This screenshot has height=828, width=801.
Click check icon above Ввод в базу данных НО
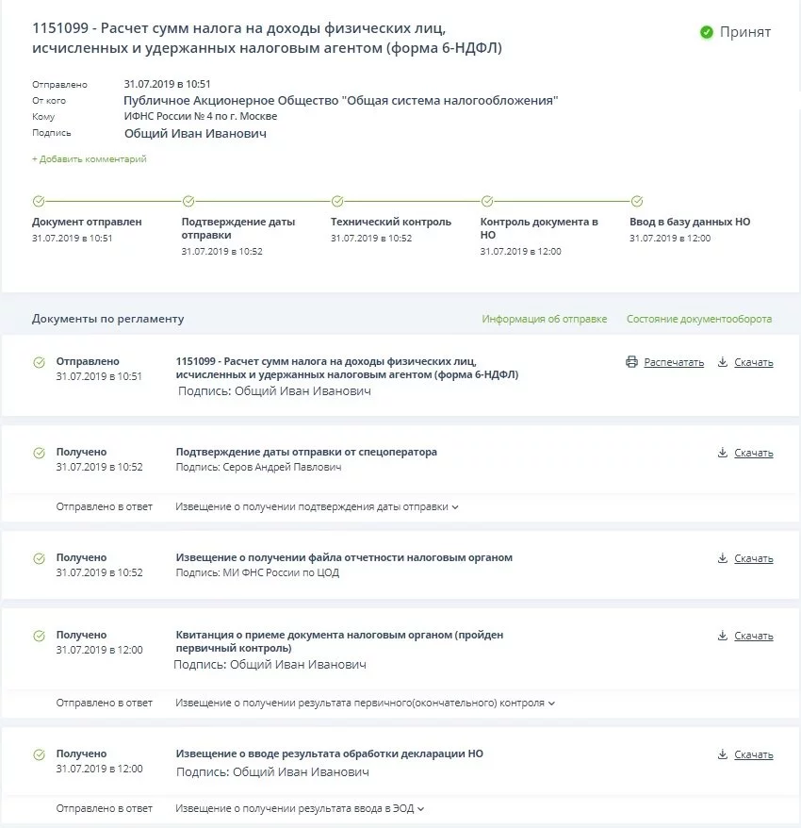point(637,201)
